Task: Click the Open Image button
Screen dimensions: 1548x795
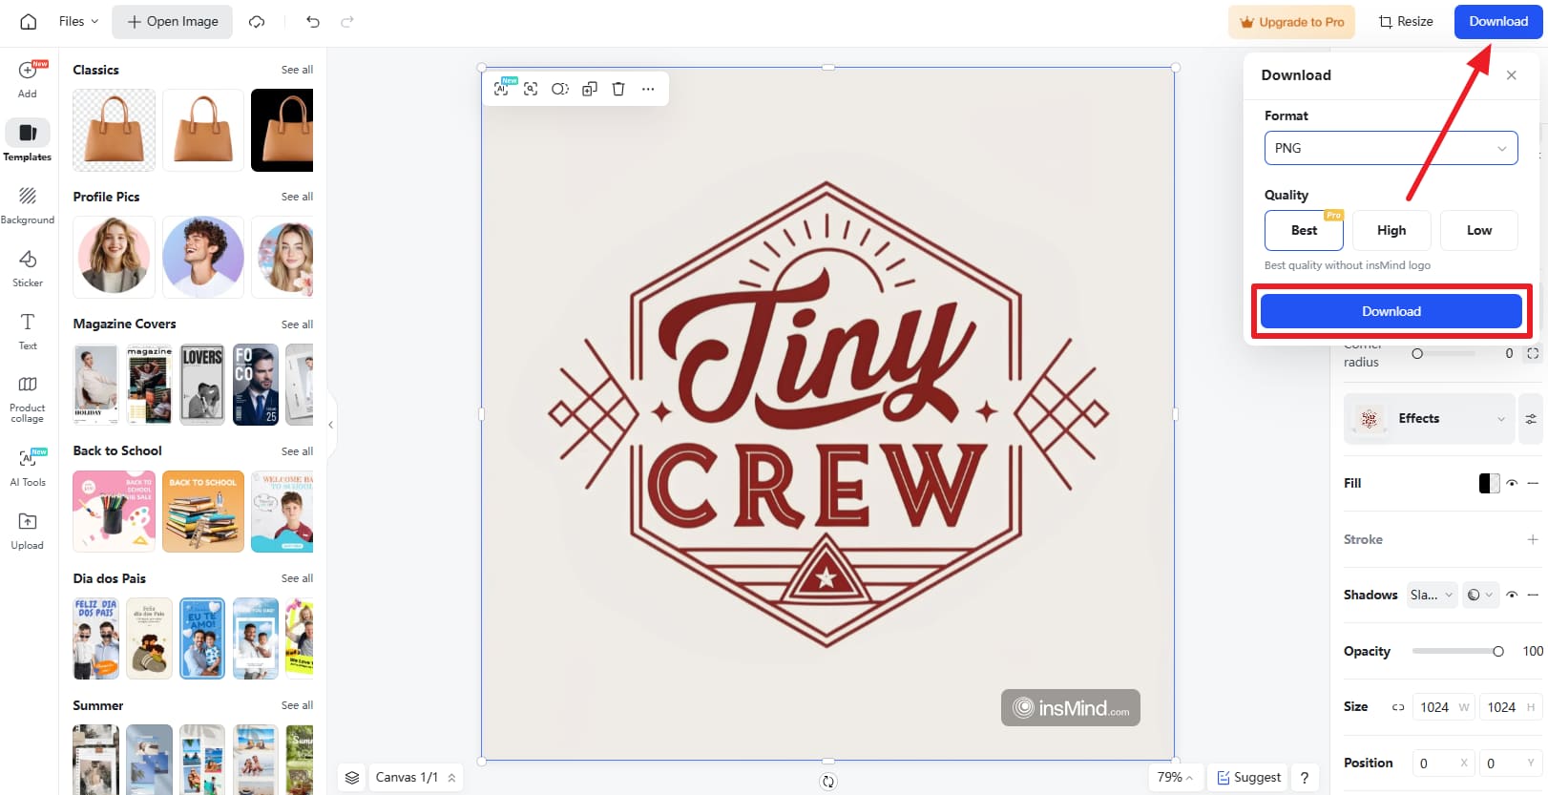Action: click(x=173, y=21)
